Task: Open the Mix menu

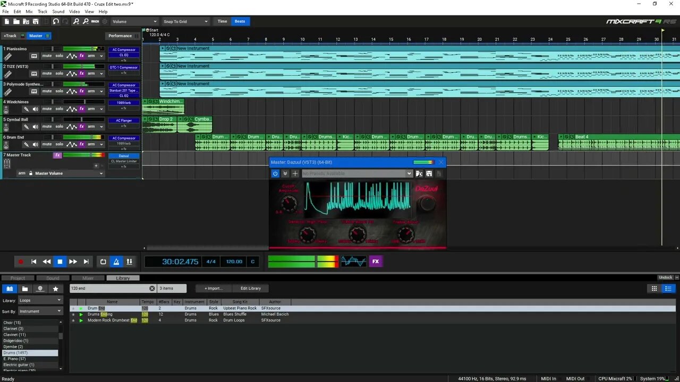Action: [29, 11]
